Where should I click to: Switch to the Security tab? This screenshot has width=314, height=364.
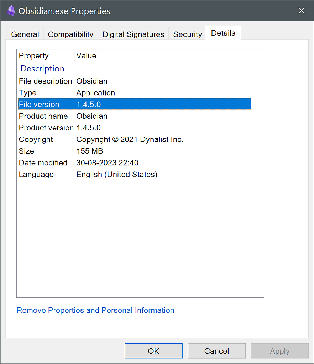(x=187, y=34)
